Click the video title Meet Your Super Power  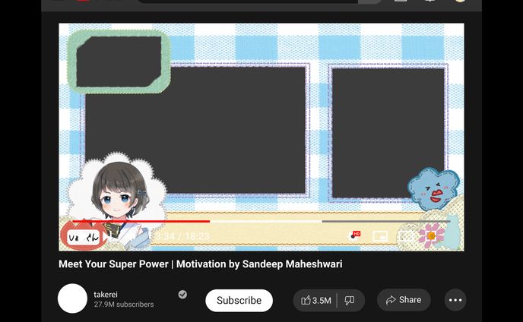tap(201, 264)
